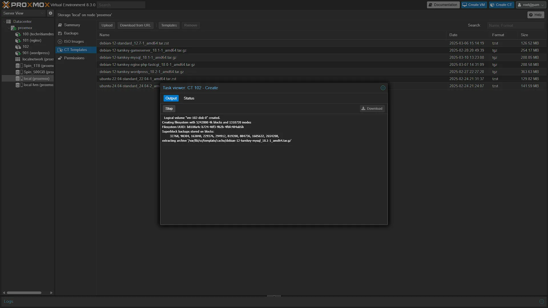Click the tree panel horizontal scrollbar
This screenshot has width=548, height=308.
pyautogui.click(x=24, y=293)
